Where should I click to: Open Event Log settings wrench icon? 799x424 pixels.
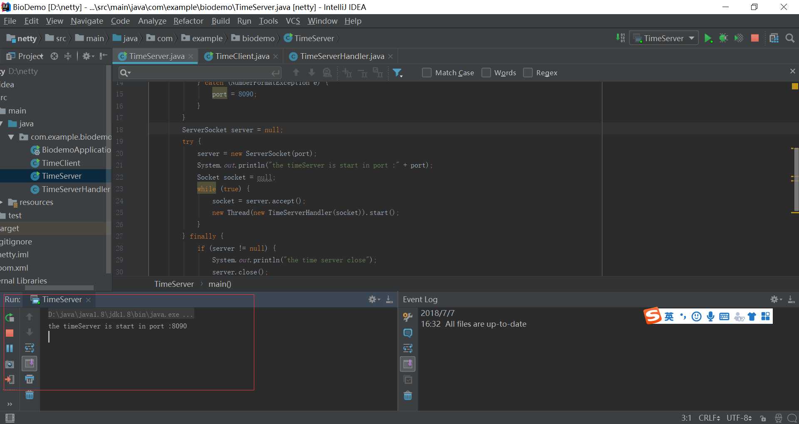407,318
